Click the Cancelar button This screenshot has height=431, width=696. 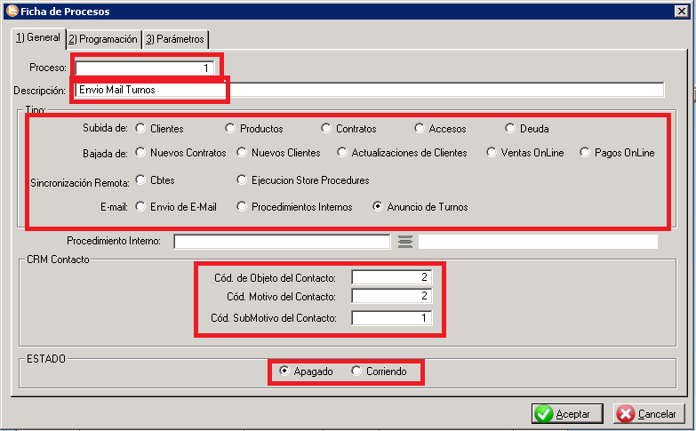pyautogui.click(x=649, y=414)
